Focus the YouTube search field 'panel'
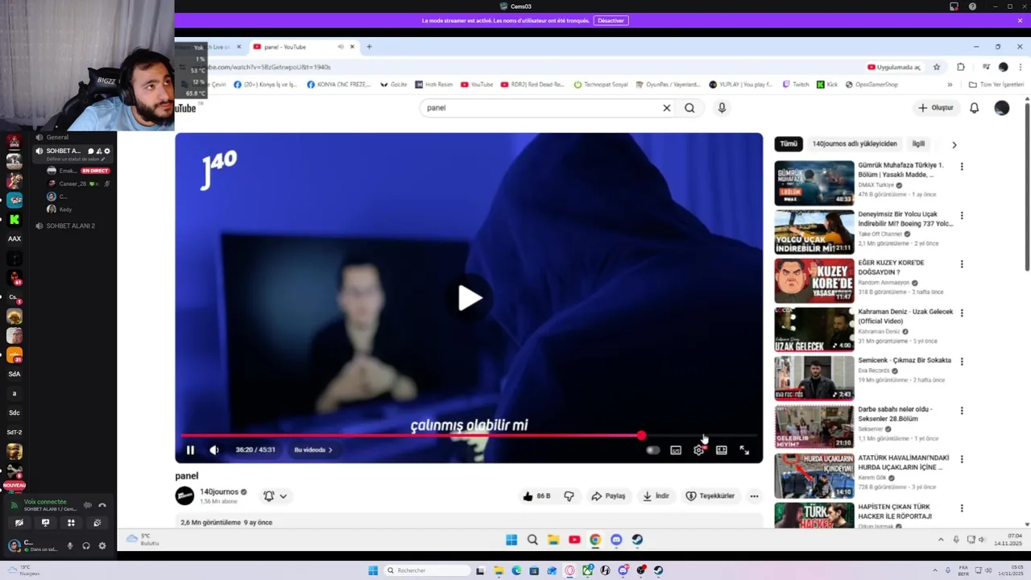This screenshot has height=580, width=1031. pos(540,108)
